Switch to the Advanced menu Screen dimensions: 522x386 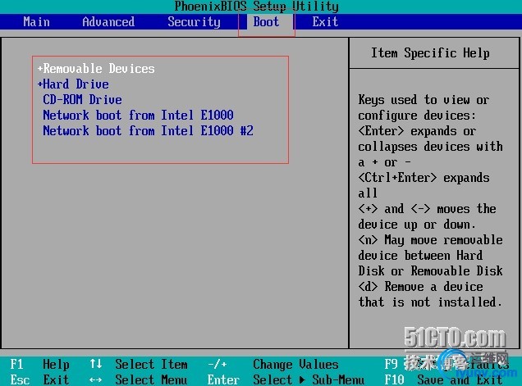[x=108, y=22]
